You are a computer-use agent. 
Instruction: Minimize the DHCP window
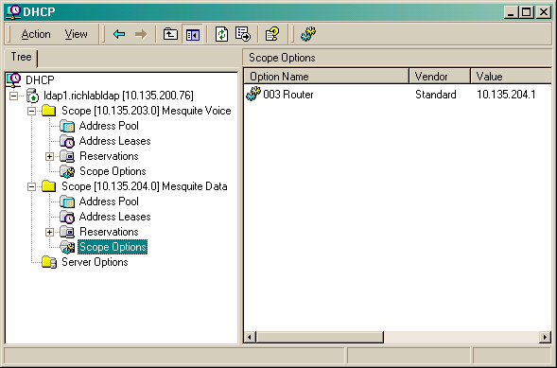511,12
